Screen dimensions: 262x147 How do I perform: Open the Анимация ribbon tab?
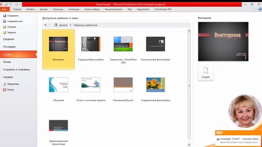coord(74,9)
